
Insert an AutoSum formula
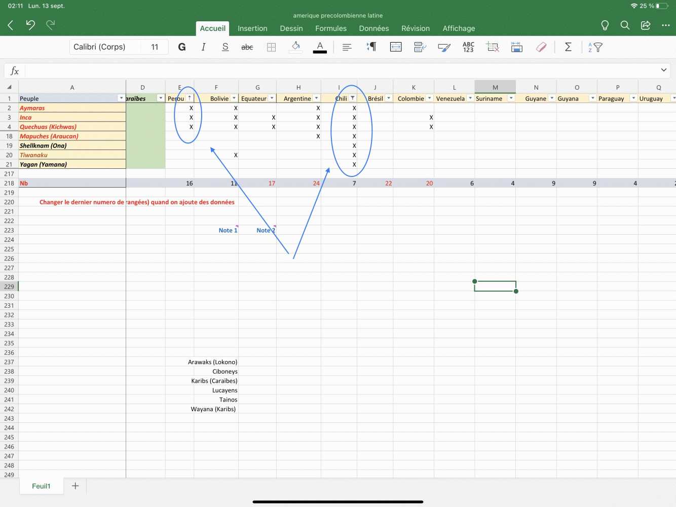pos(568,47)
